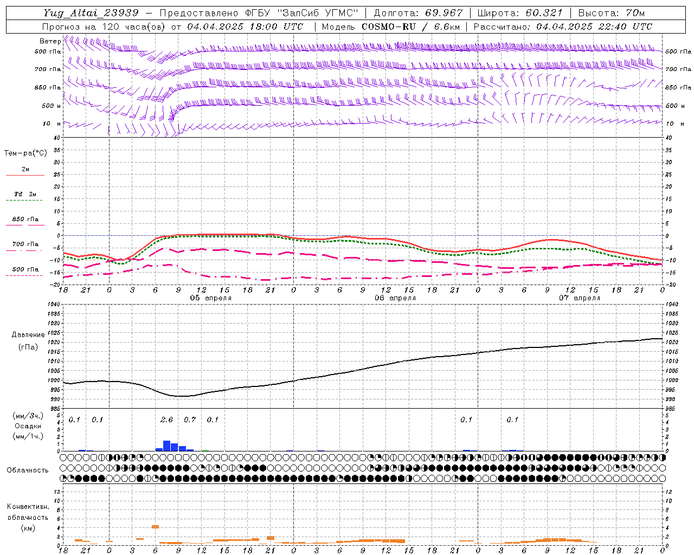Click the tallest blue precipitation bar
Viewport: 694px width, 555px height.
pyautogui.click(x=167, y=446)
